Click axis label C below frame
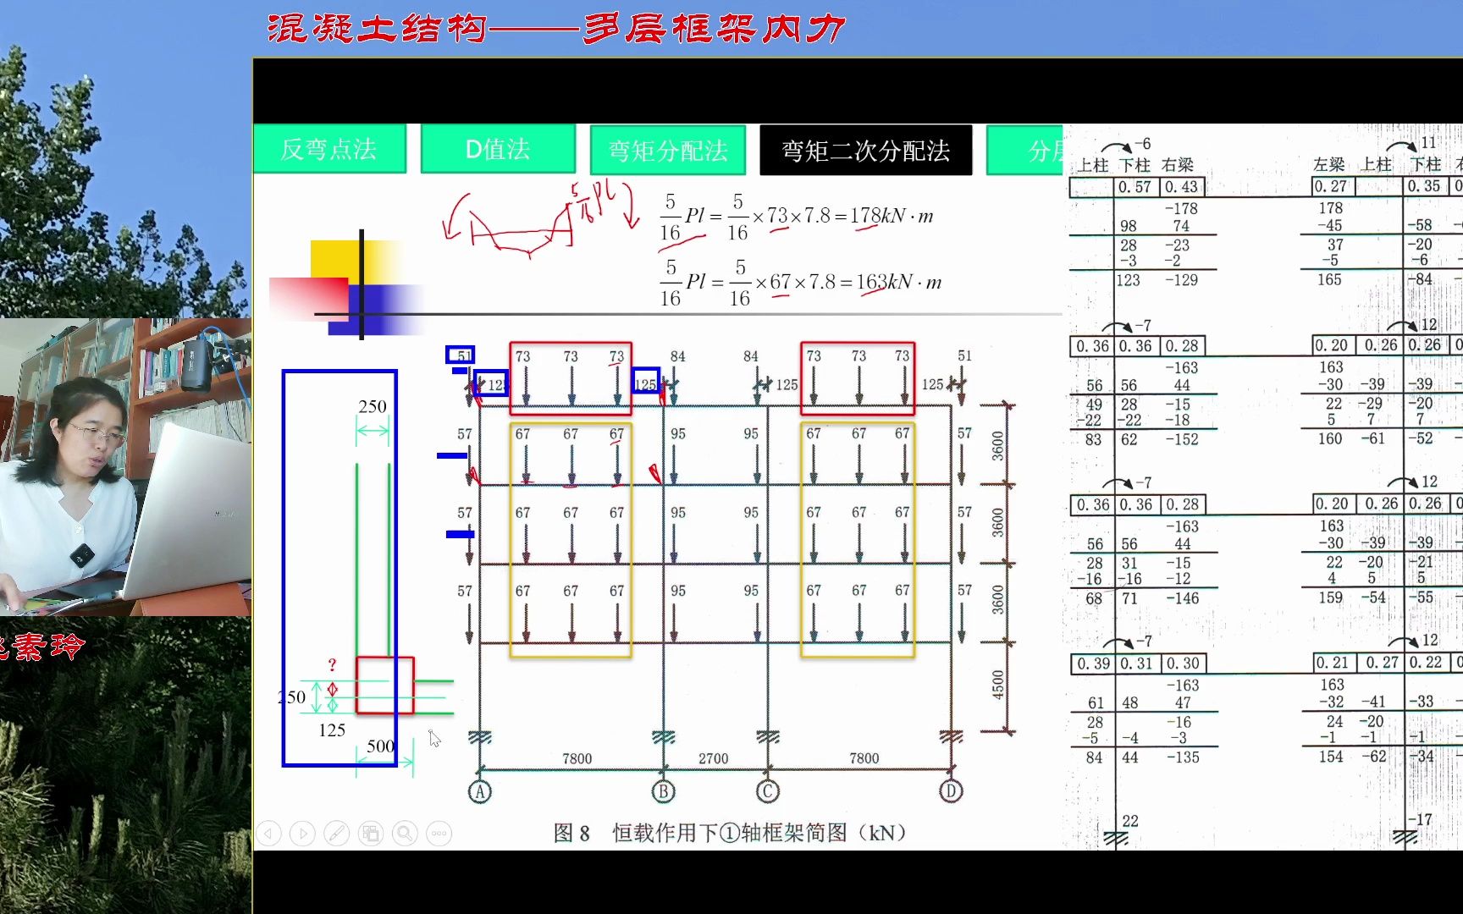Screen dimensions: 1463x914 pyautogui.click(x=767, y=791)
